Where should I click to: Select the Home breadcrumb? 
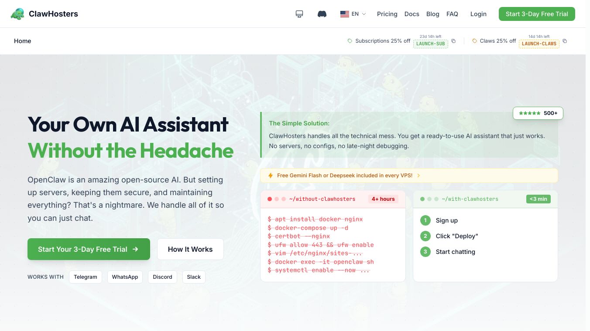(x=23, y=41)
